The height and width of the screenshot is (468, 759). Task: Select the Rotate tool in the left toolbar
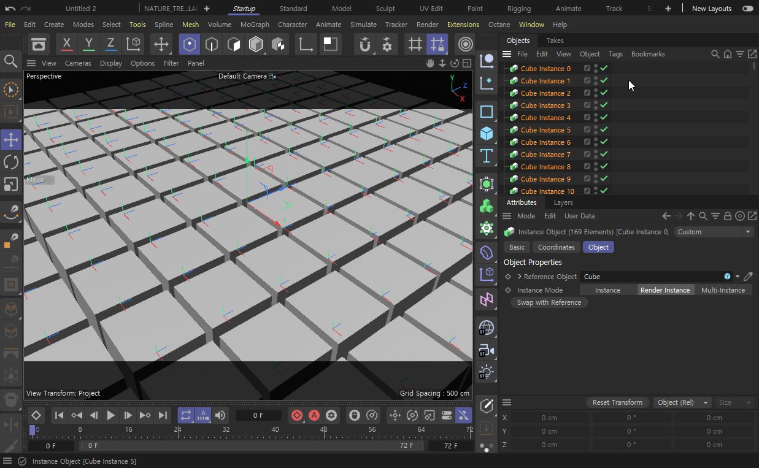tap(11, 162)
